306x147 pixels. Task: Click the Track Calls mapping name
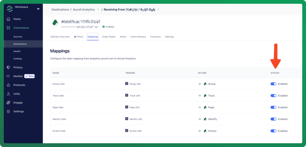(58, 96)
